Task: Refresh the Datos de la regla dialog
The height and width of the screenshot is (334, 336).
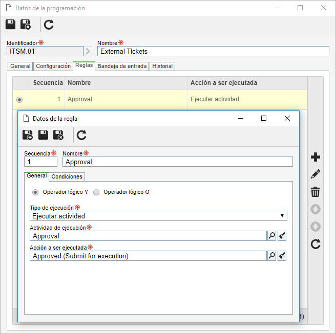Action: coord(81,135)
